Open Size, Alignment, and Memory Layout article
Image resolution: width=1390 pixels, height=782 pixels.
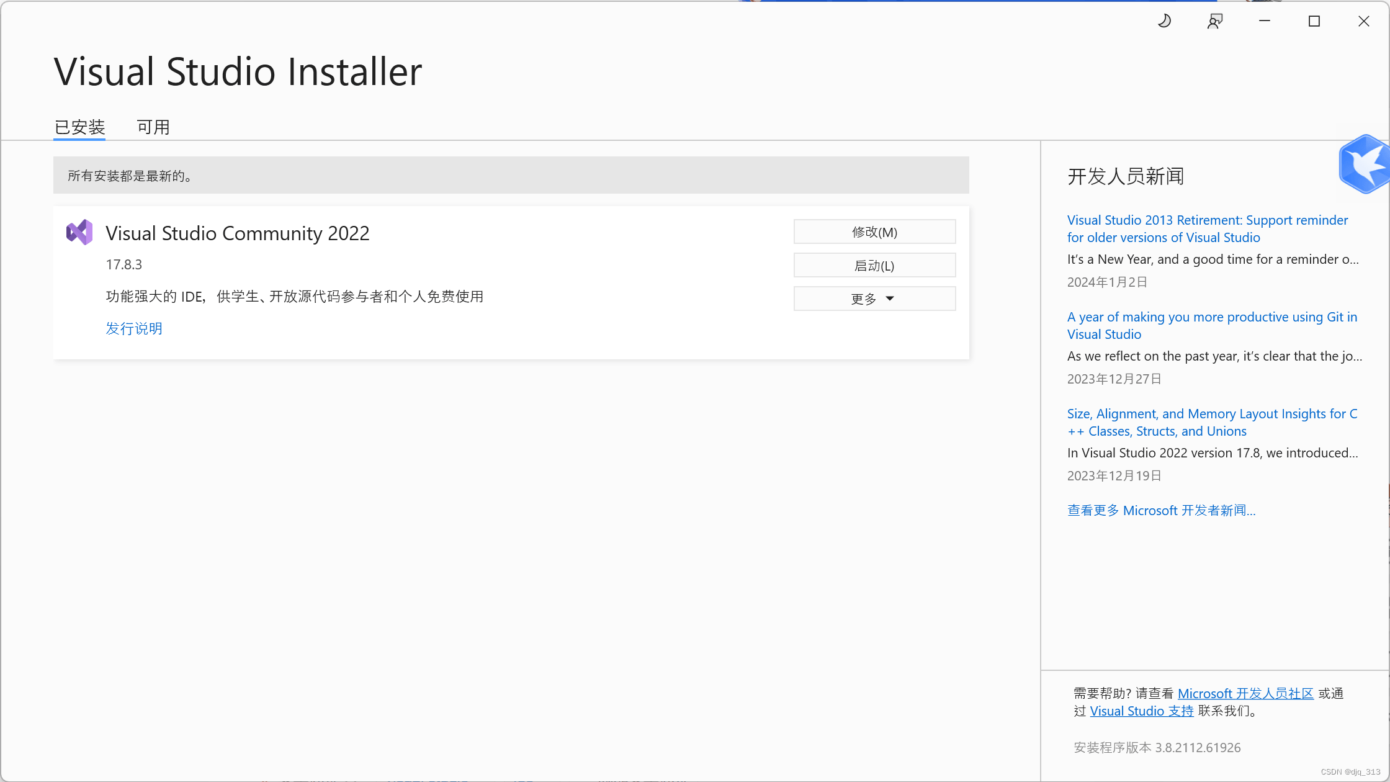[x=1212, y=423]
